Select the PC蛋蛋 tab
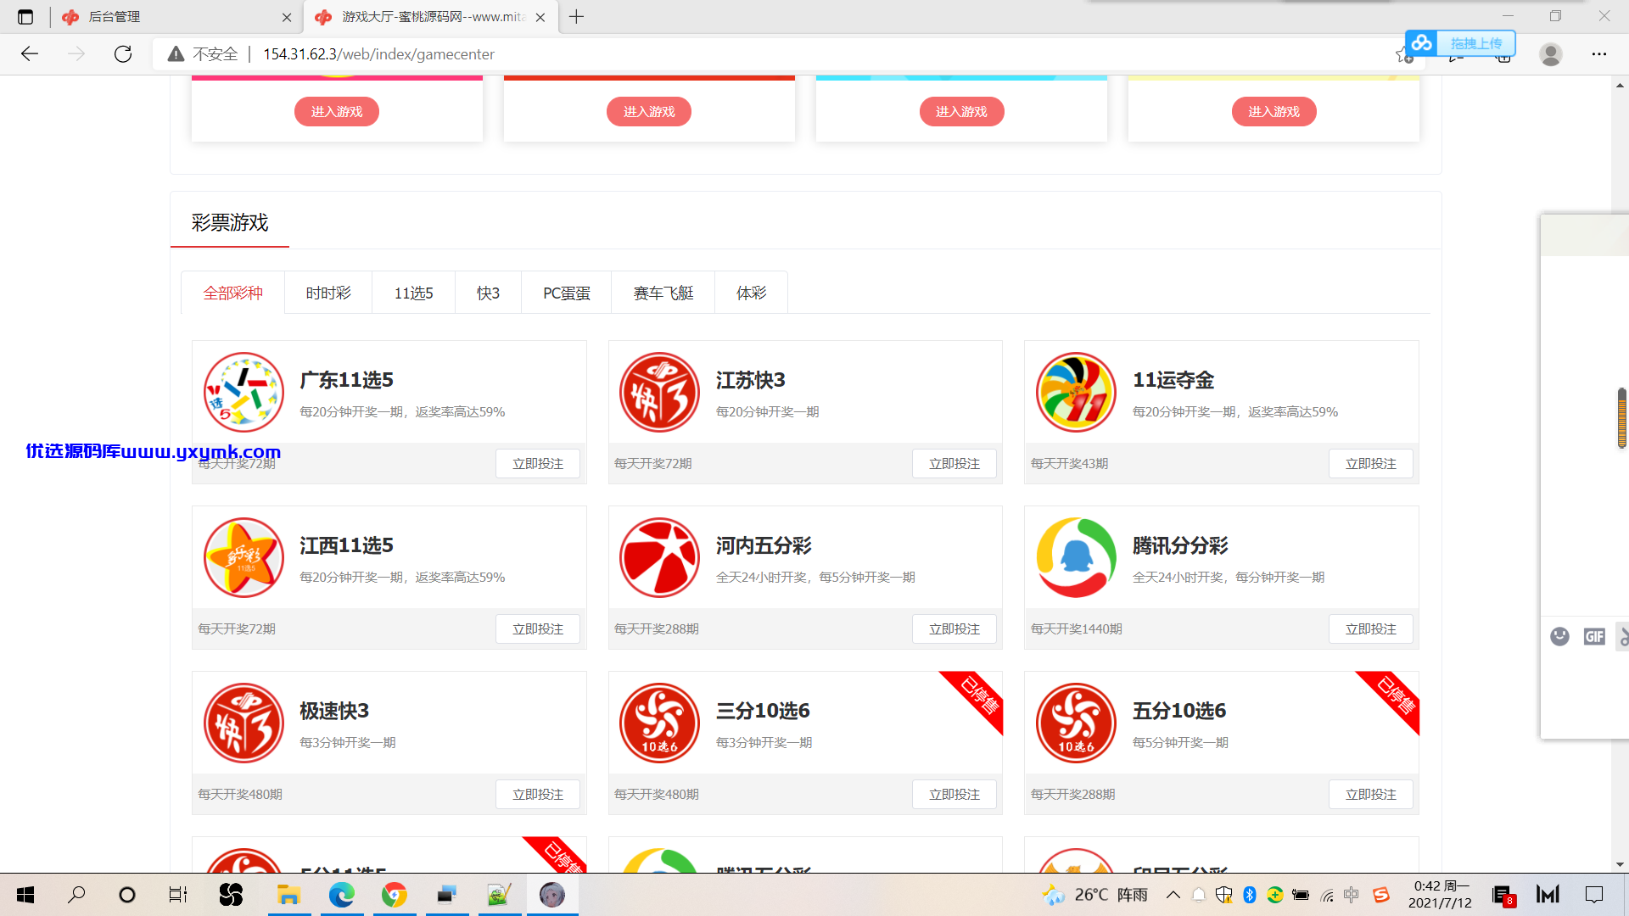The image size is (1629, 916). (x=566, y=293)
